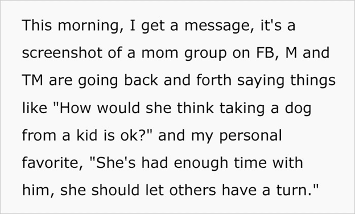
Task: Click the word "personal"
Action: click(x=251, y=137)
